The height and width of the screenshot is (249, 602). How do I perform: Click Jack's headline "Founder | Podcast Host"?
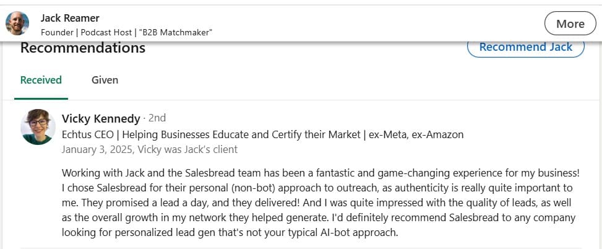[x=97, y=32]
